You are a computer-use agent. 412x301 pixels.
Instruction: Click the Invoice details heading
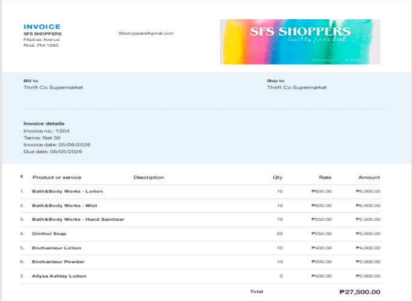pyautogui.click(x=44, y=124)
